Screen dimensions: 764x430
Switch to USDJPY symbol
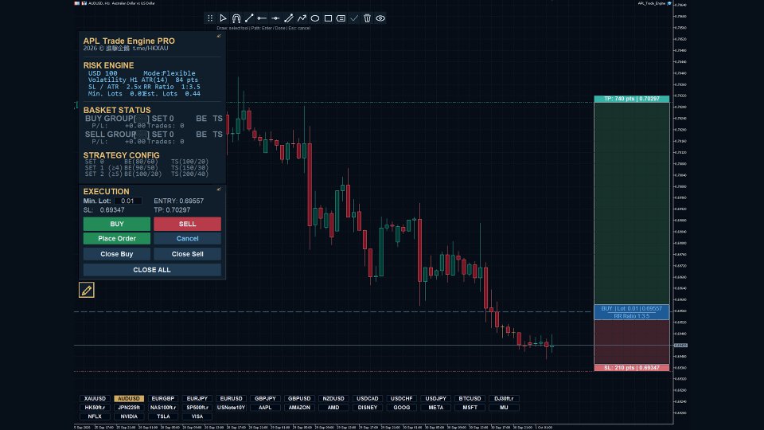[x=436, y=398]
